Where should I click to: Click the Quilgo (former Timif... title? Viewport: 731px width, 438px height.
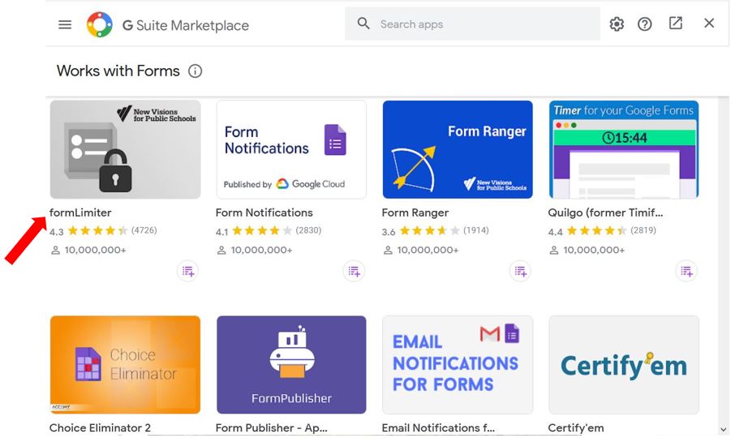(605, 213)
